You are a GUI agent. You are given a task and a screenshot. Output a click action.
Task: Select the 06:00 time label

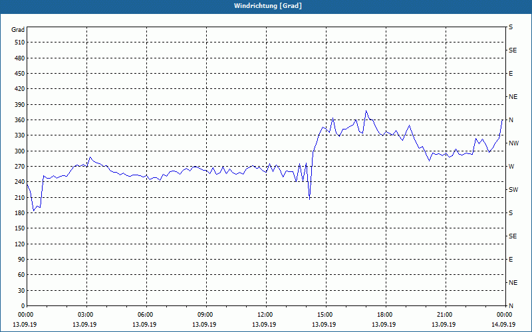146,315
